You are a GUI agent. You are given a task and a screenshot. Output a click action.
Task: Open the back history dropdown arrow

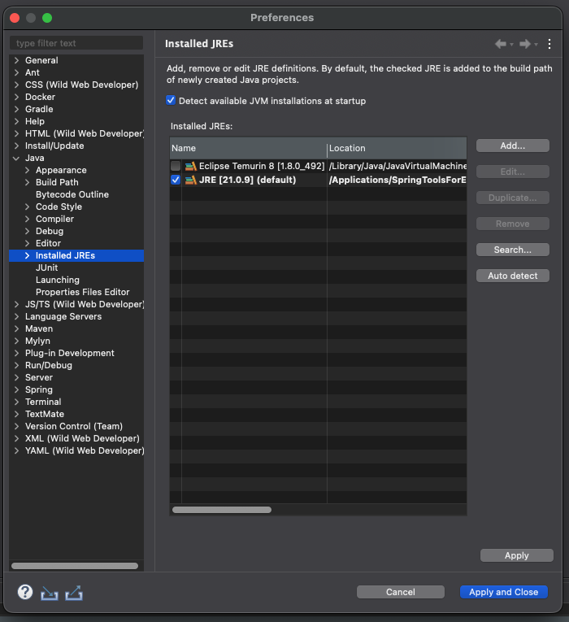tap(511, 45)
